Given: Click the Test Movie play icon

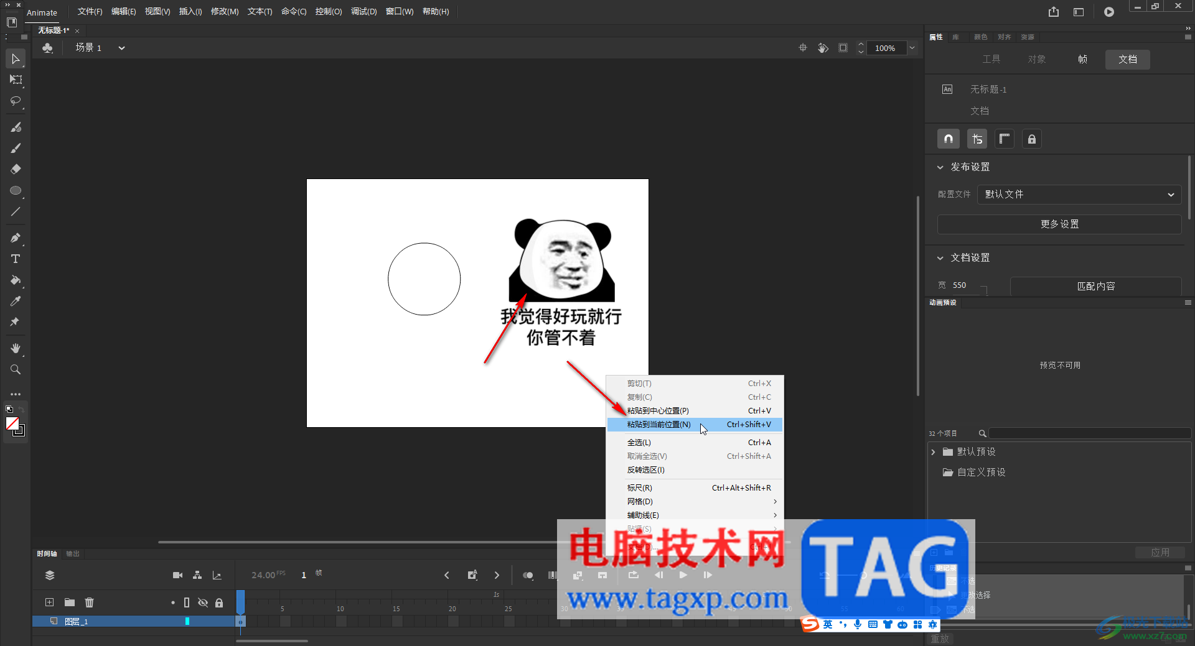Looking at the screenshot, I should pyautogui.click(x=1109, y=12).
